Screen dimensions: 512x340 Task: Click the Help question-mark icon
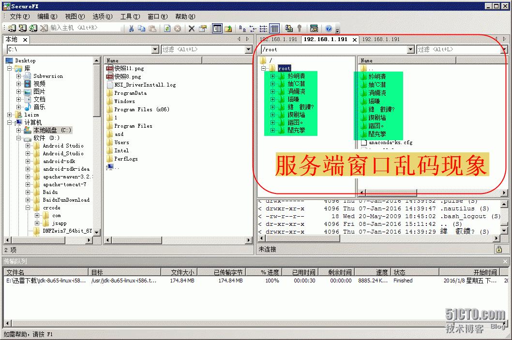tap(328, 28)
